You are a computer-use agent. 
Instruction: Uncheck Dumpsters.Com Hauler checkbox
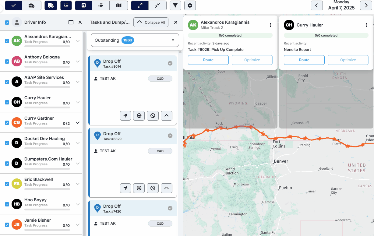coord(7,163)
